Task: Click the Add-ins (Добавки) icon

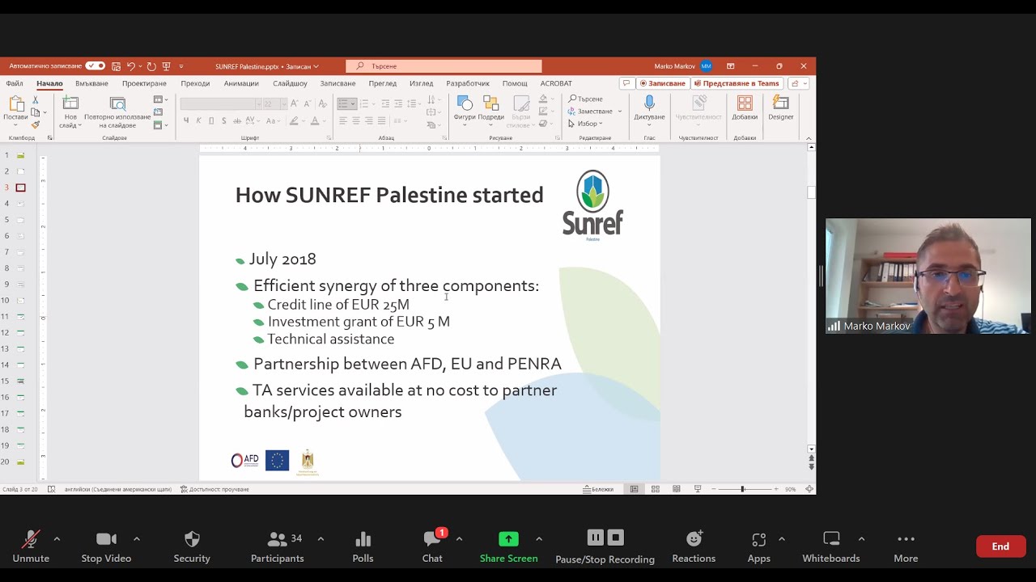Action: tap(745, 103)
